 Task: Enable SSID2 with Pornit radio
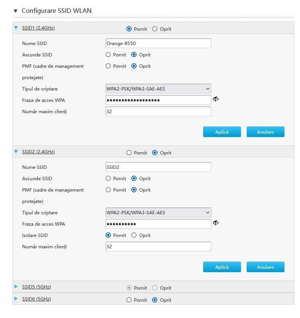(x=129, y=153)
